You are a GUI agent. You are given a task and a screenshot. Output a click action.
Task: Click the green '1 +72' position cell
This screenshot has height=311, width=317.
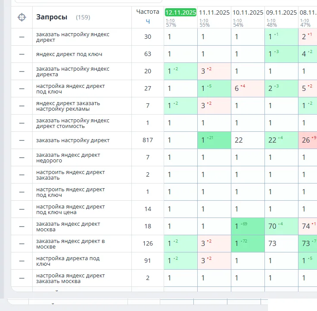248,244
